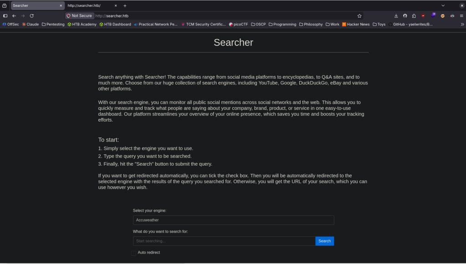466x264 pixels.
Task: Open the extensions puzzle piece icon
Action: click(414, 15)
